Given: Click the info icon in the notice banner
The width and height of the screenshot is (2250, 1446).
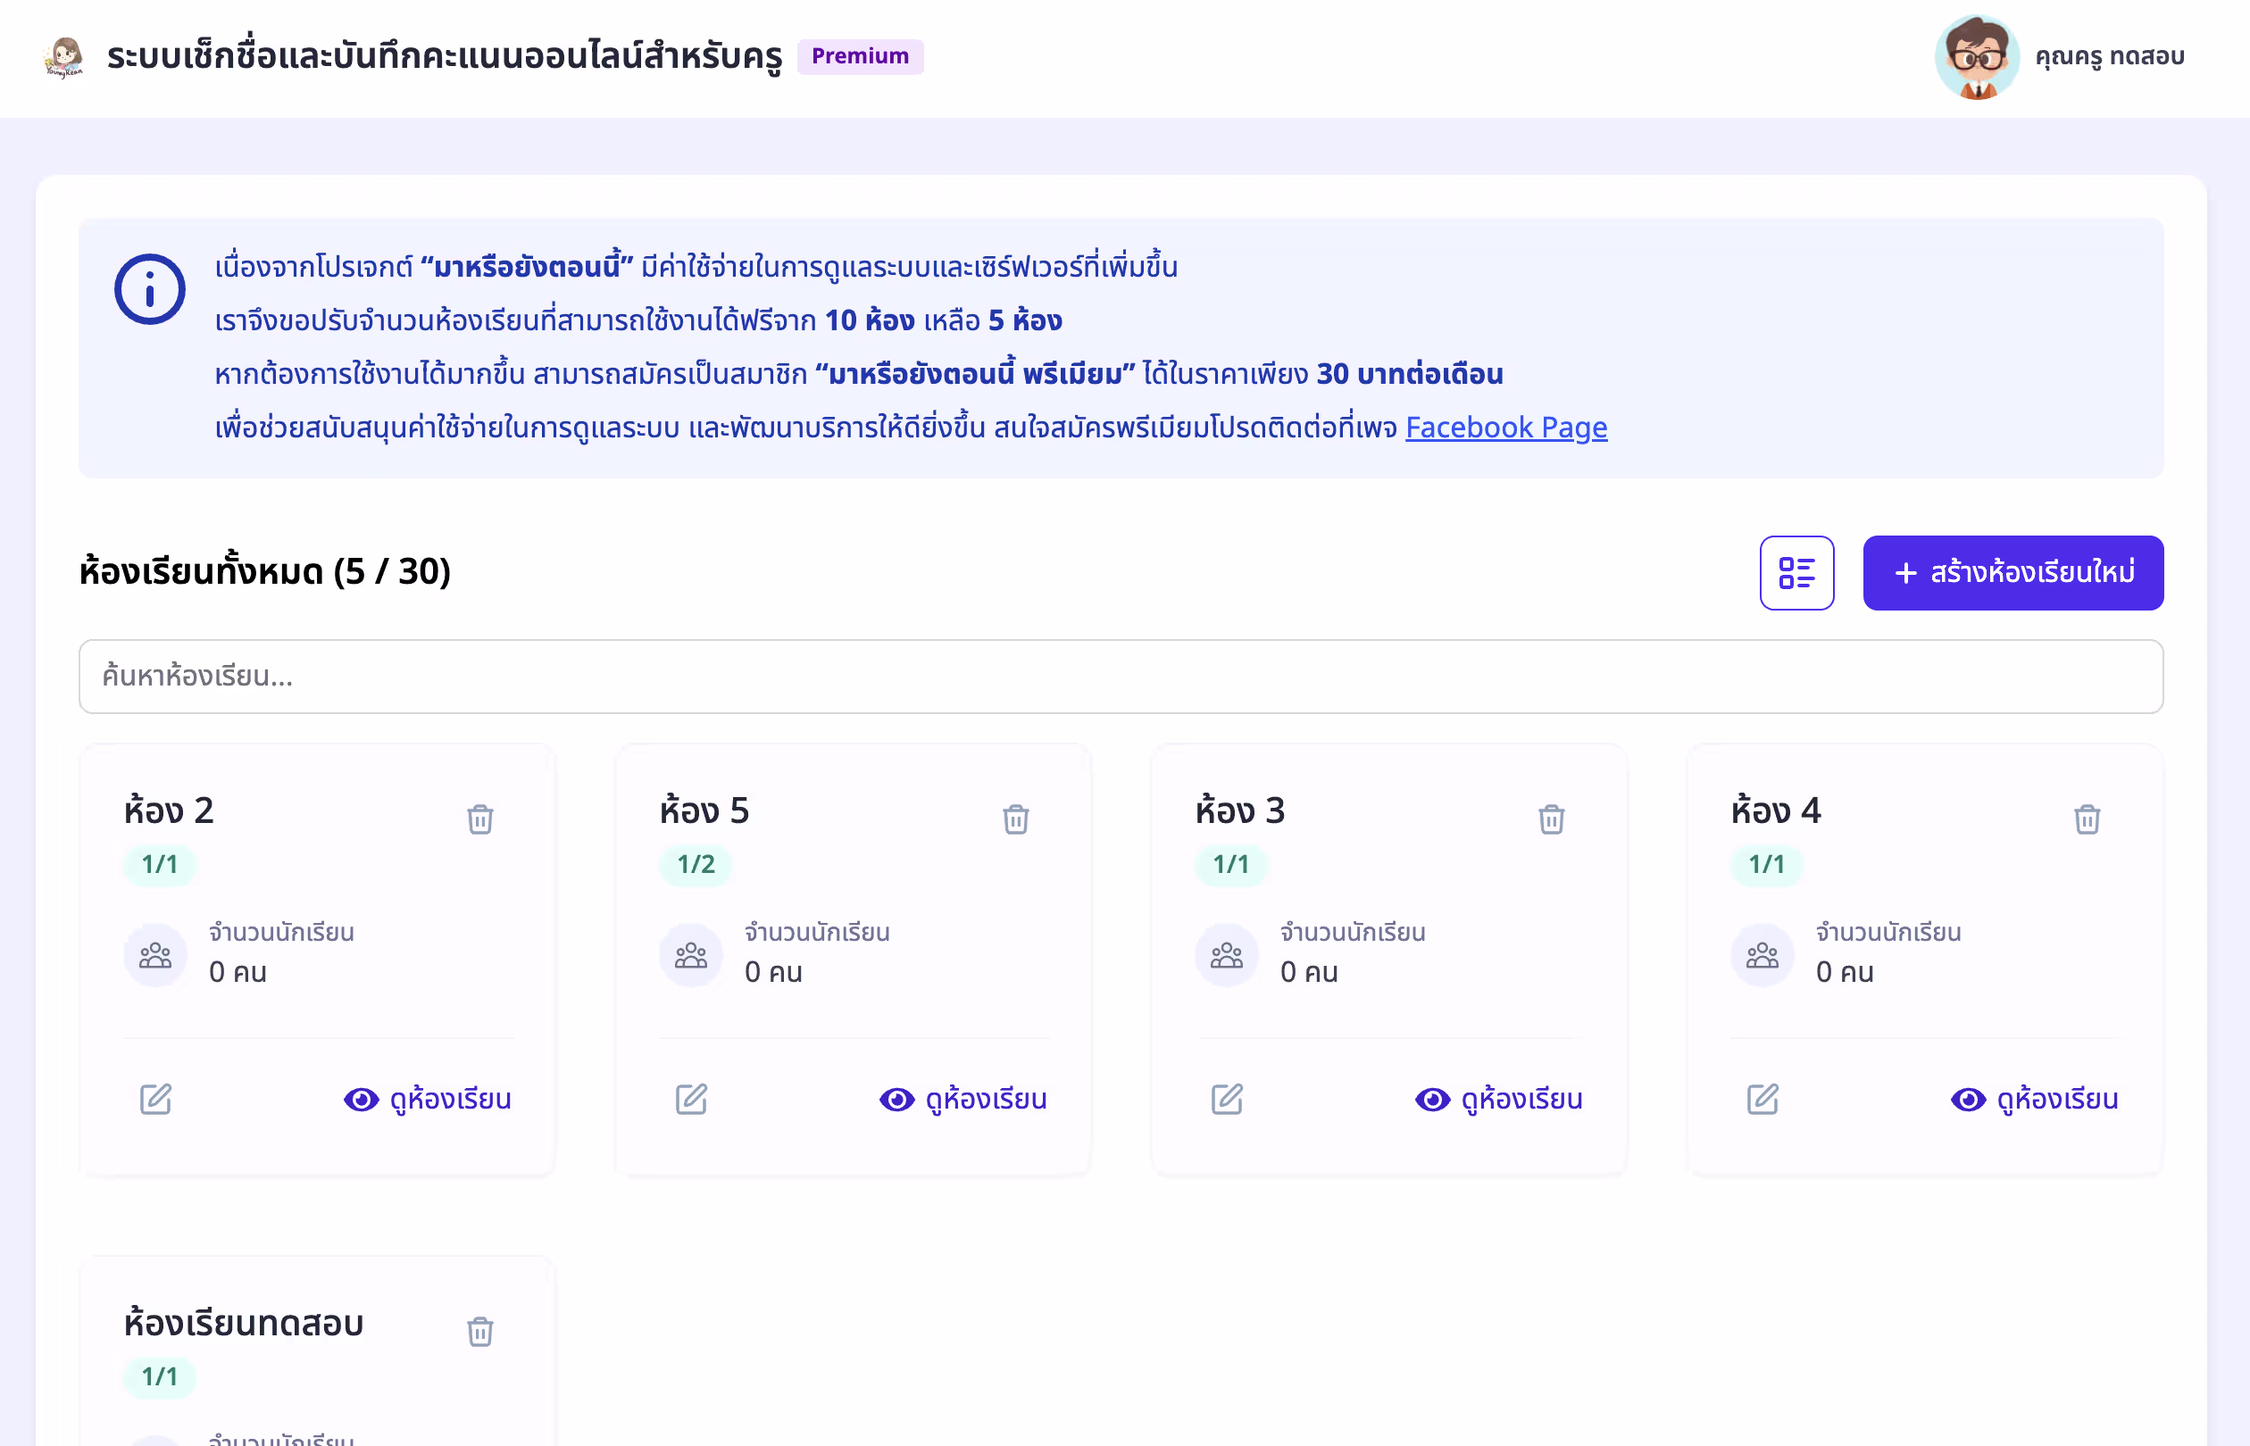Looking at the screenshot, I should [x=150, y=289].
